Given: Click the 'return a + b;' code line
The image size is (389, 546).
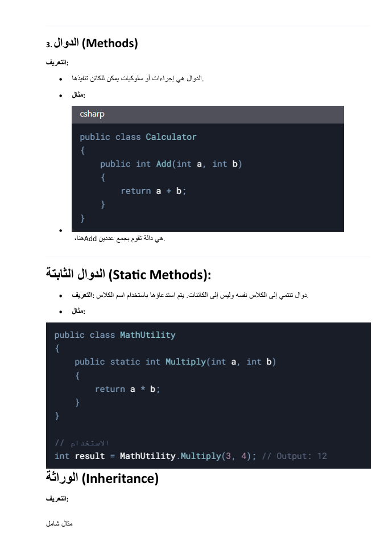Looking at the screenshot, I should coord(153,191).
